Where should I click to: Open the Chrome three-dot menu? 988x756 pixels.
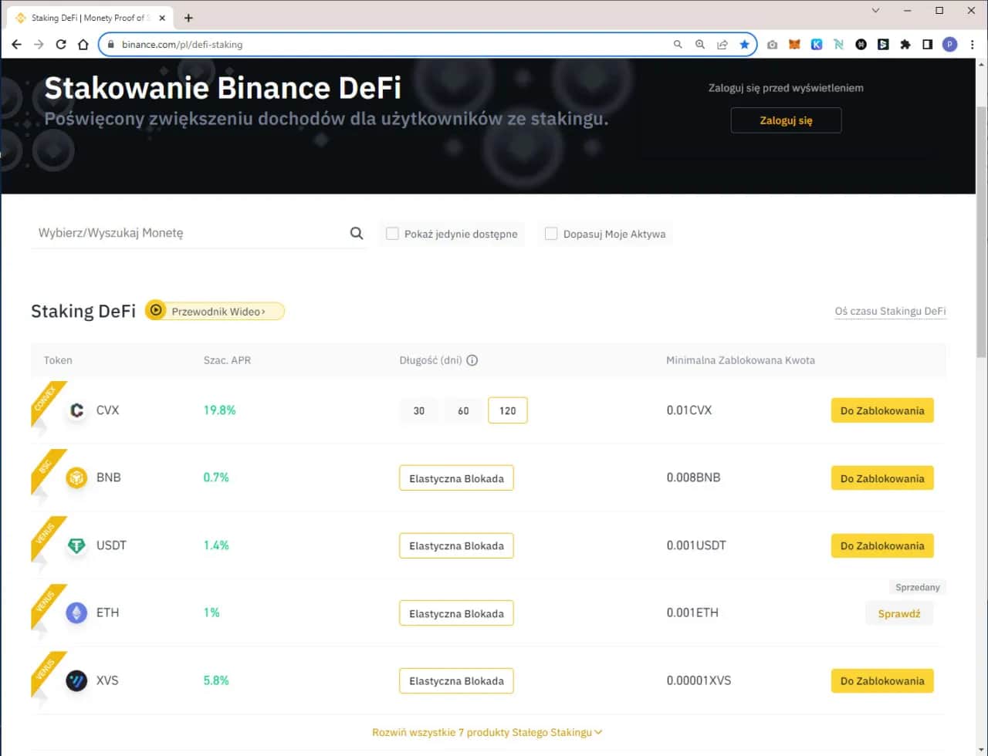pyautogui.click(x=973, y=44)
